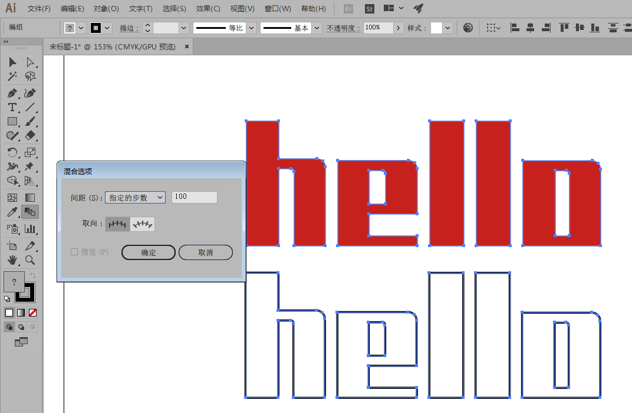This screenshot has height=413, width=632.
Task: Open the 编辑(E) menu
Action: 72,8
